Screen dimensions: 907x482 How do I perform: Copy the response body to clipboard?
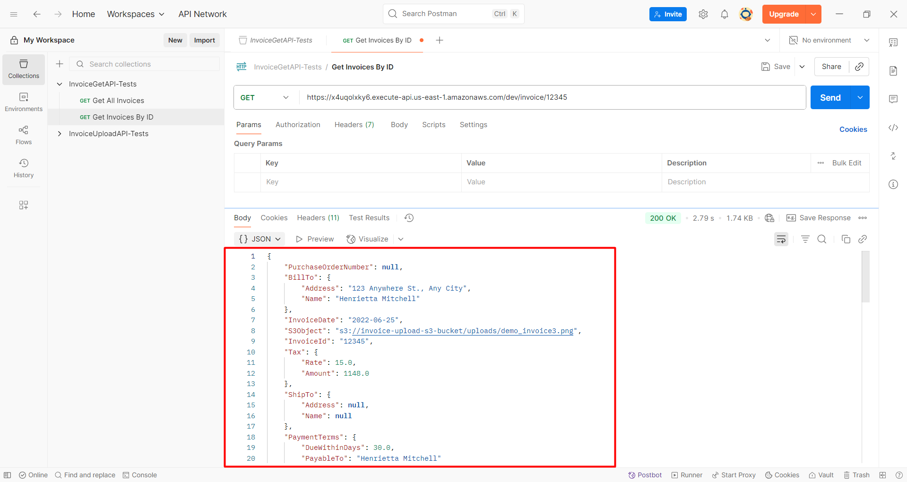click(846, 239)
